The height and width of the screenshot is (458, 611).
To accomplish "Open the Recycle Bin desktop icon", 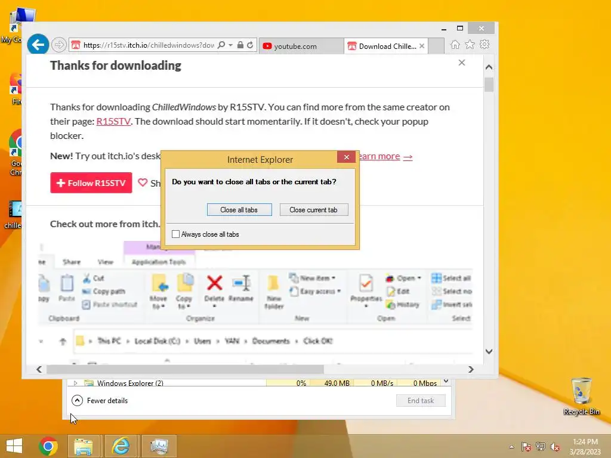I will (x=581, y=396).
